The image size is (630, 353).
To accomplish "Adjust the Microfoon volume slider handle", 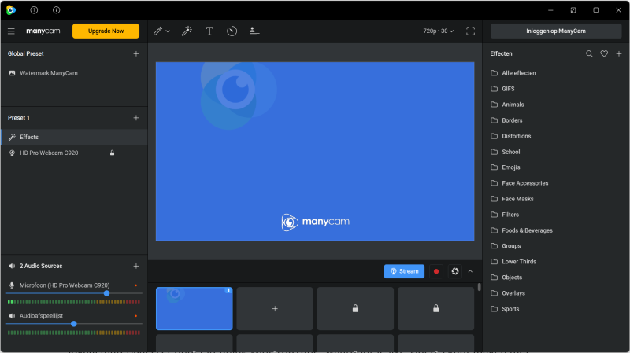I will pos(106,293).
